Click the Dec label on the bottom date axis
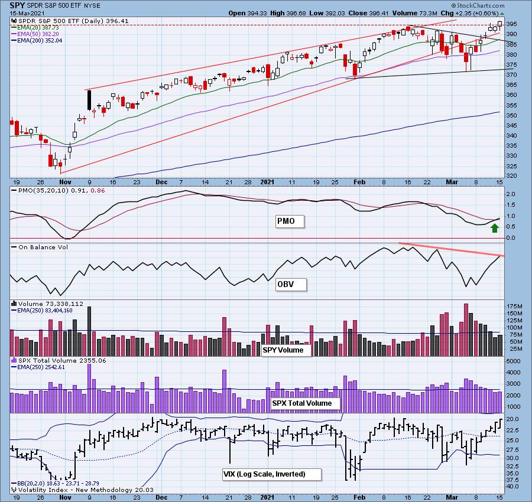This screenshot has height=502, width=532. (x=161, y=497)
